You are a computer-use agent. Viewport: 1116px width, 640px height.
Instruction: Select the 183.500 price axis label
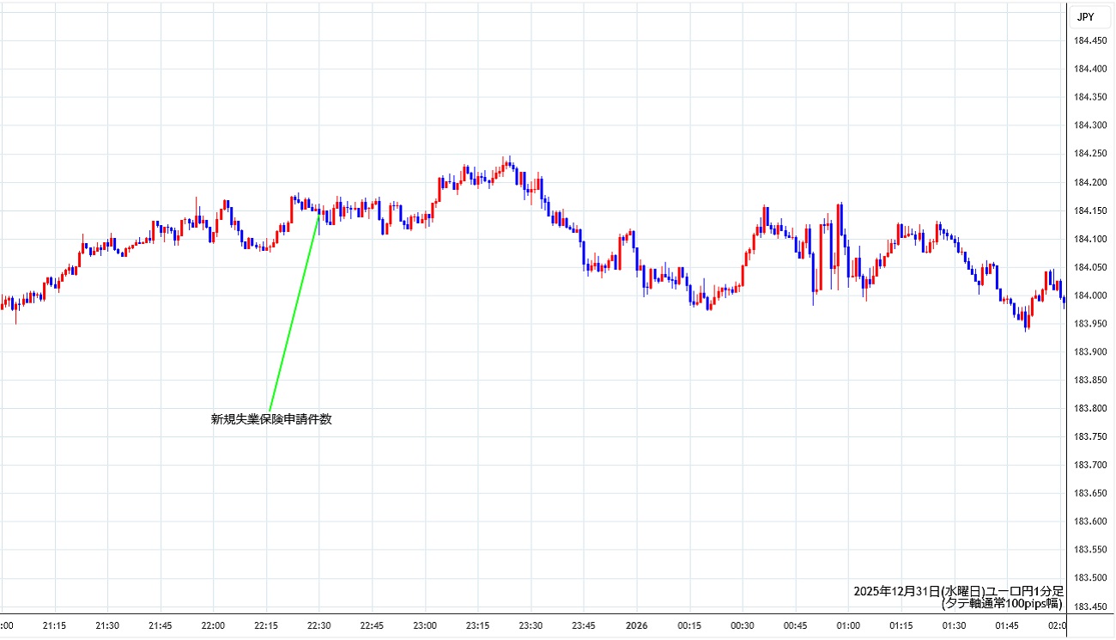(1089, 577)
